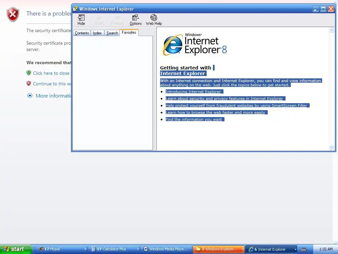Click the red shield icon beside Continue to this website
Image resolution: width=338 pixels, height=254 pixels.
tap(29, 83)
